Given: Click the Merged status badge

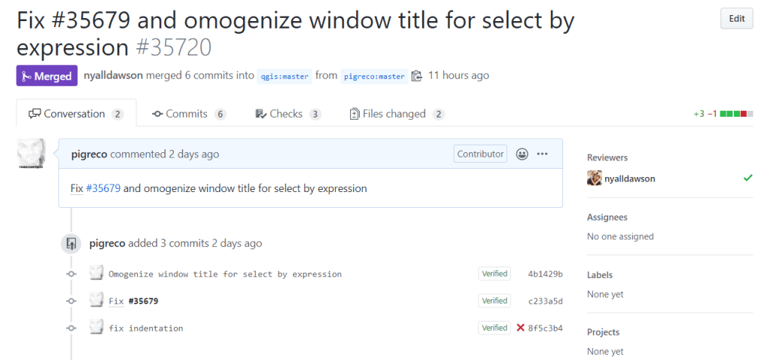Looking at the screenshot, I should 47,75.
